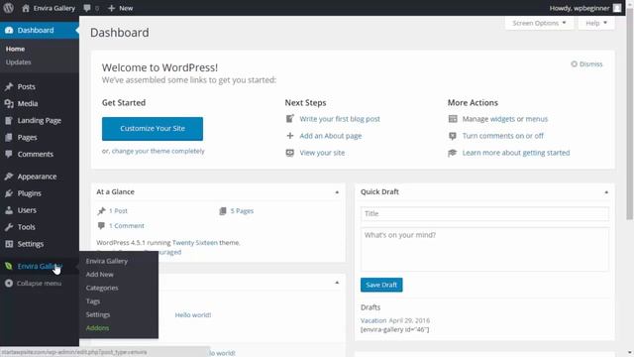
Task: Select Tags in Envira flyout submenu
Action: point(92,301)
